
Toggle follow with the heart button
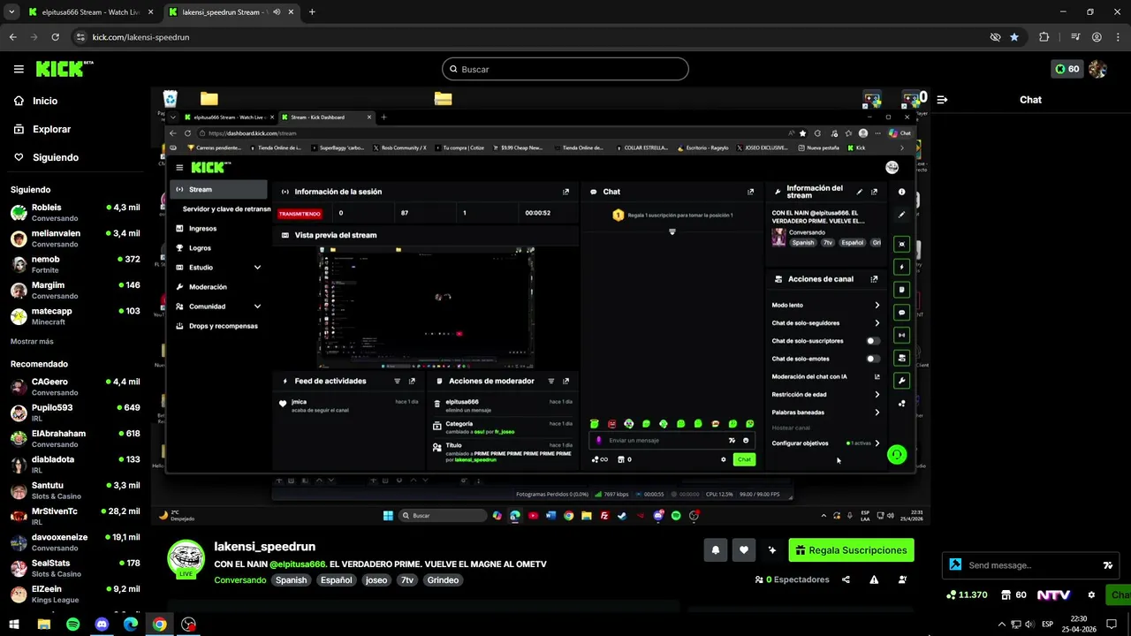click(744, 550)
